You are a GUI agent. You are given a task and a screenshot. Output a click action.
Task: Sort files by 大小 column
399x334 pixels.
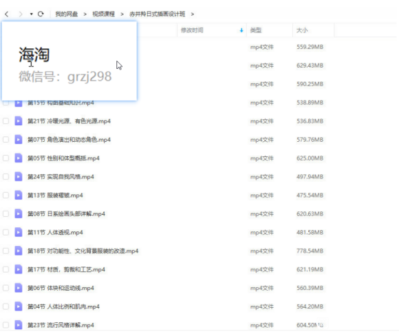[302, 30]
